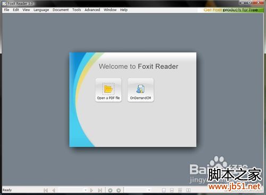Open the page number dropdown arrow
The height and width of the screenshot is (195, 266).
(86, 190)
